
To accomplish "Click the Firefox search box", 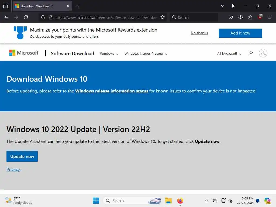I will click(x=194, y=17).
